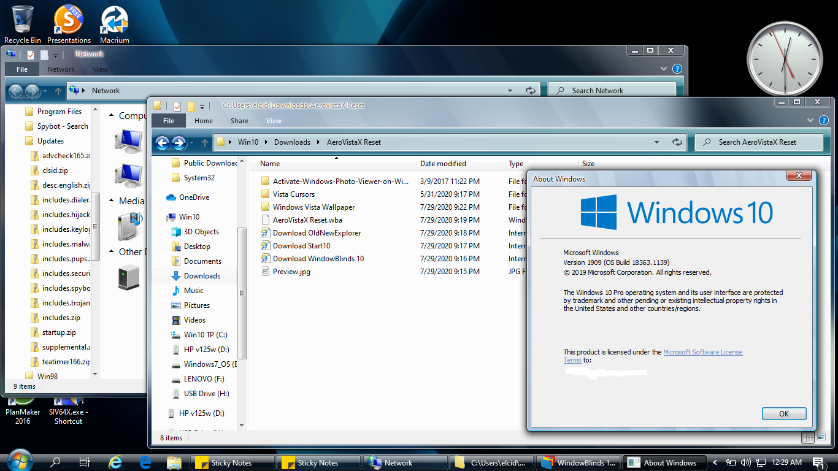This screenshot has width=838, height=471.
Task: Collapse Other Devices group in Network window
Action: 111,251
